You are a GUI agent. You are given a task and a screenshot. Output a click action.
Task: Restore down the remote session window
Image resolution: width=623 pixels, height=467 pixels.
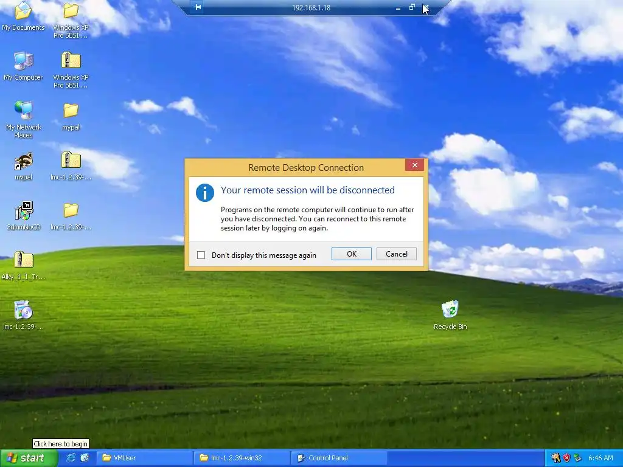pos(412,7)
